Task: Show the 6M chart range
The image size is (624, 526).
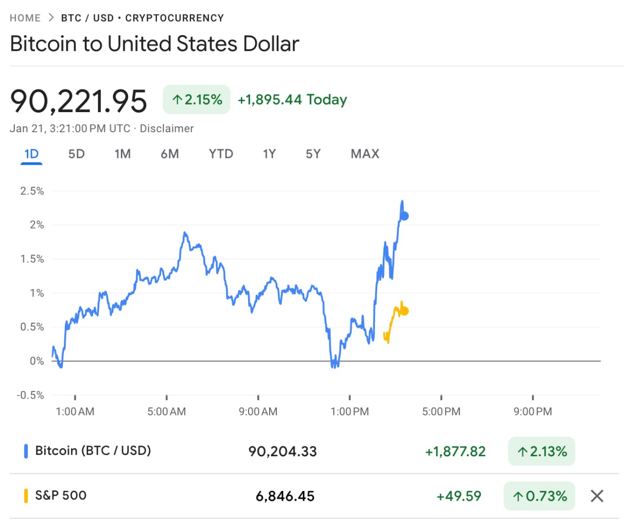Action: [x=170, y=154]
